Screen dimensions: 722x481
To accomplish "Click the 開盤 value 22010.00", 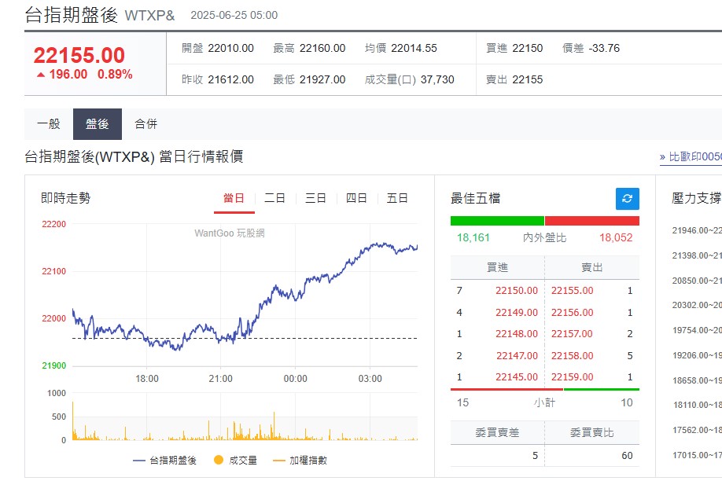I will (230, 48).
